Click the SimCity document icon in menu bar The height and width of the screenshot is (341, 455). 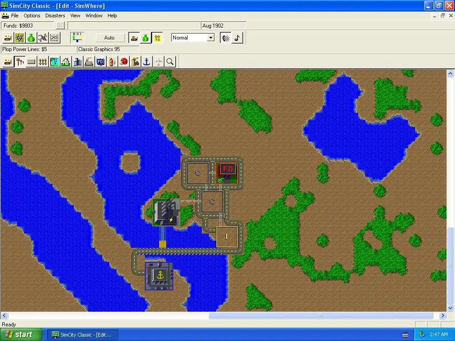pos(5,16)
